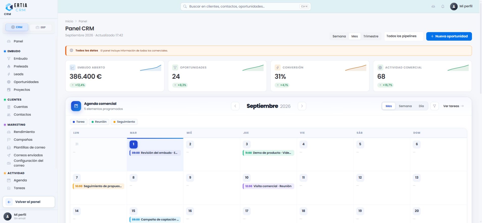Viewport: 482px width, 223px height.
Task: Toggle the Tarea legend filter
Action: coord(79,122)
